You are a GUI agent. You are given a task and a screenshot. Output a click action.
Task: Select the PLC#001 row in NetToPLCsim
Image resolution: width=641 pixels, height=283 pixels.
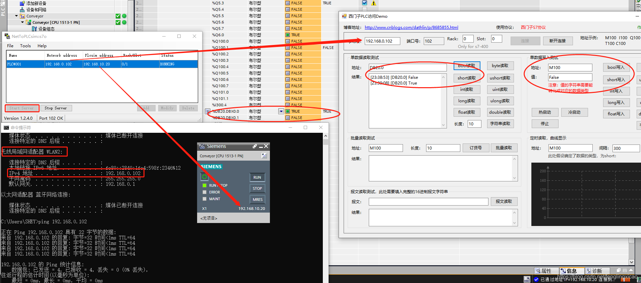102,64
